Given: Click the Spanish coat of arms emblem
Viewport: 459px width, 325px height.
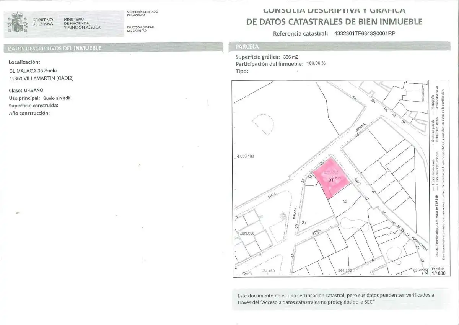Looking at the screenshot, I should (x=18, y=22).
